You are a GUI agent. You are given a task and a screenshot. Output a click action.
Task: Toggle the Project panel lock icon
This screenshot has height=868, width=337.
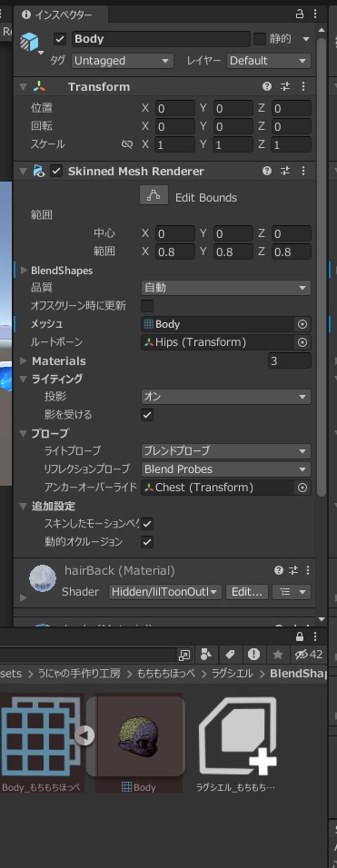pos(300,636)
